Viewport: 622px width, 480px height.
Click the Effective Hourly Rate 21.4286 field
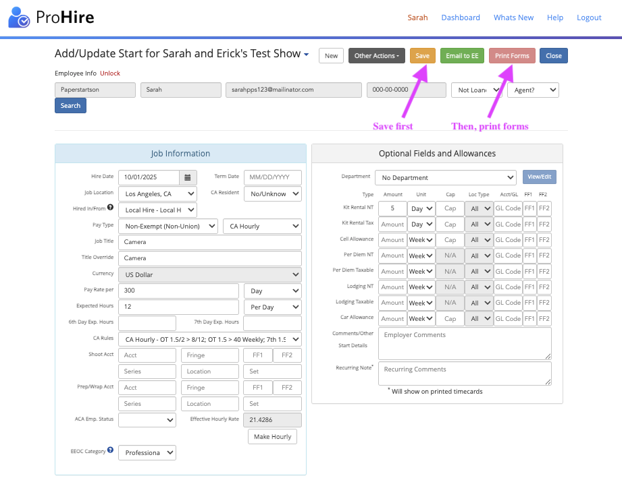point(273,420)
